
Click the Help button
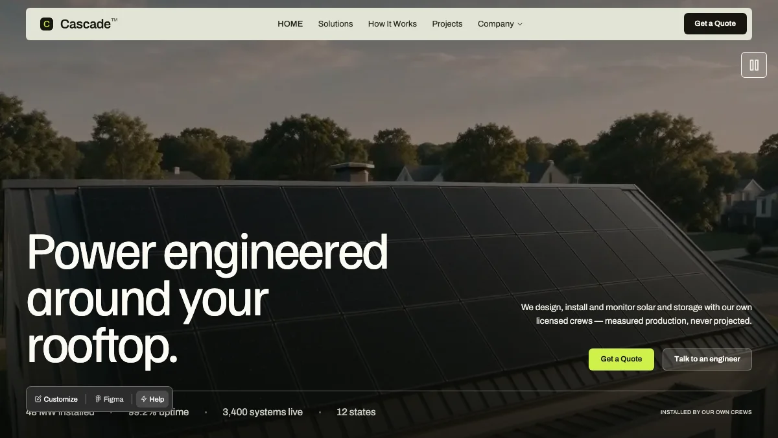pyautogui.click(x=153, y=399)
